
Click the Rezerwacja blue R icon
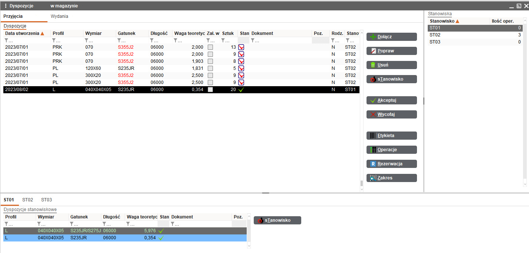tap(373, 164)
